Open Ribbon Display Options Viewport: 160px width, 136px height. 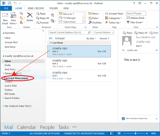[140, 3]
